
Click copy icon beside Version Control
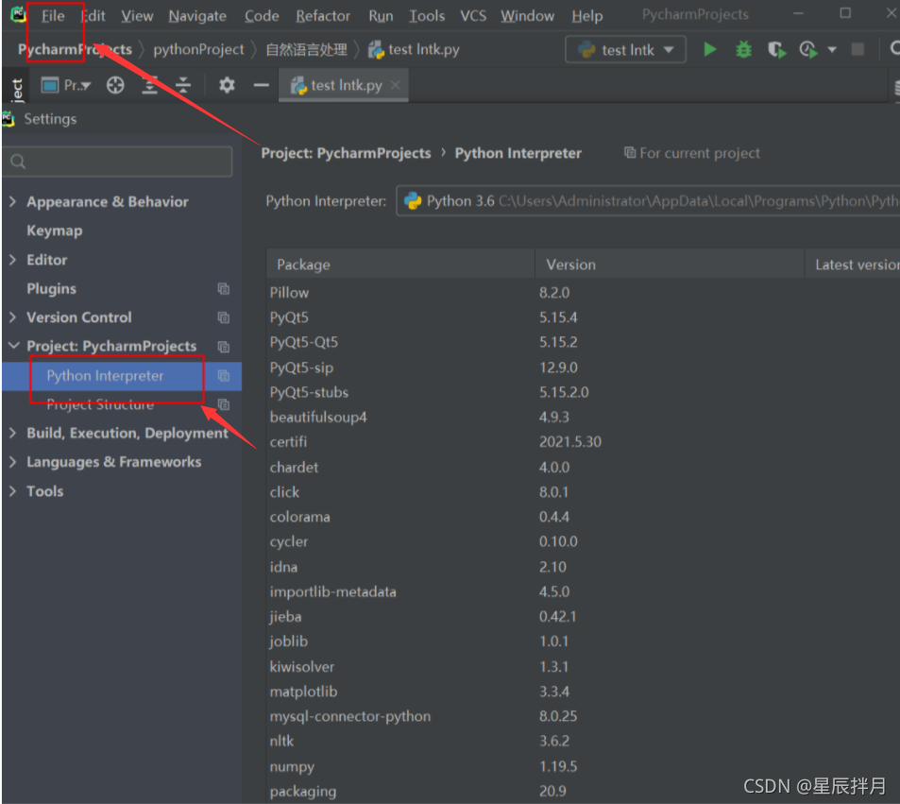223,317
